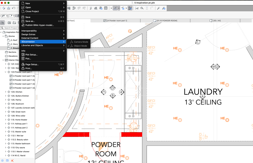
Task: Choose Plot Setup... menu item
Action: click(43, 55)
